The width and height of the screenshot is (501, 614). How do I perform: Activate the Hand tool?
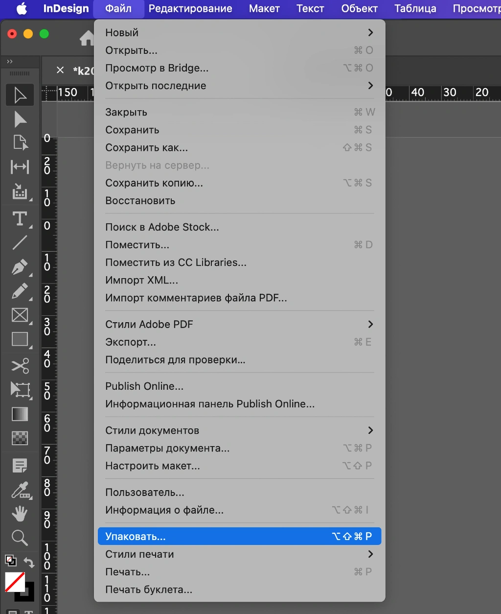click(x=20, y=514)
